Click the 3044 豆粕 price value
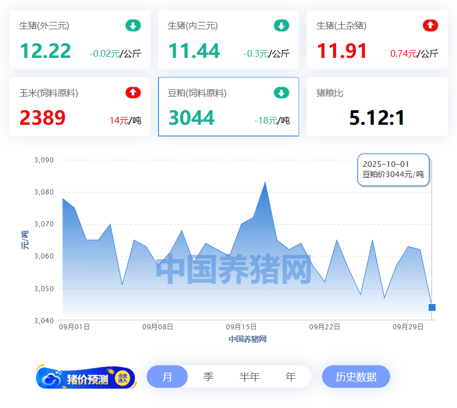The image size is (457, 408). [192, 118]
